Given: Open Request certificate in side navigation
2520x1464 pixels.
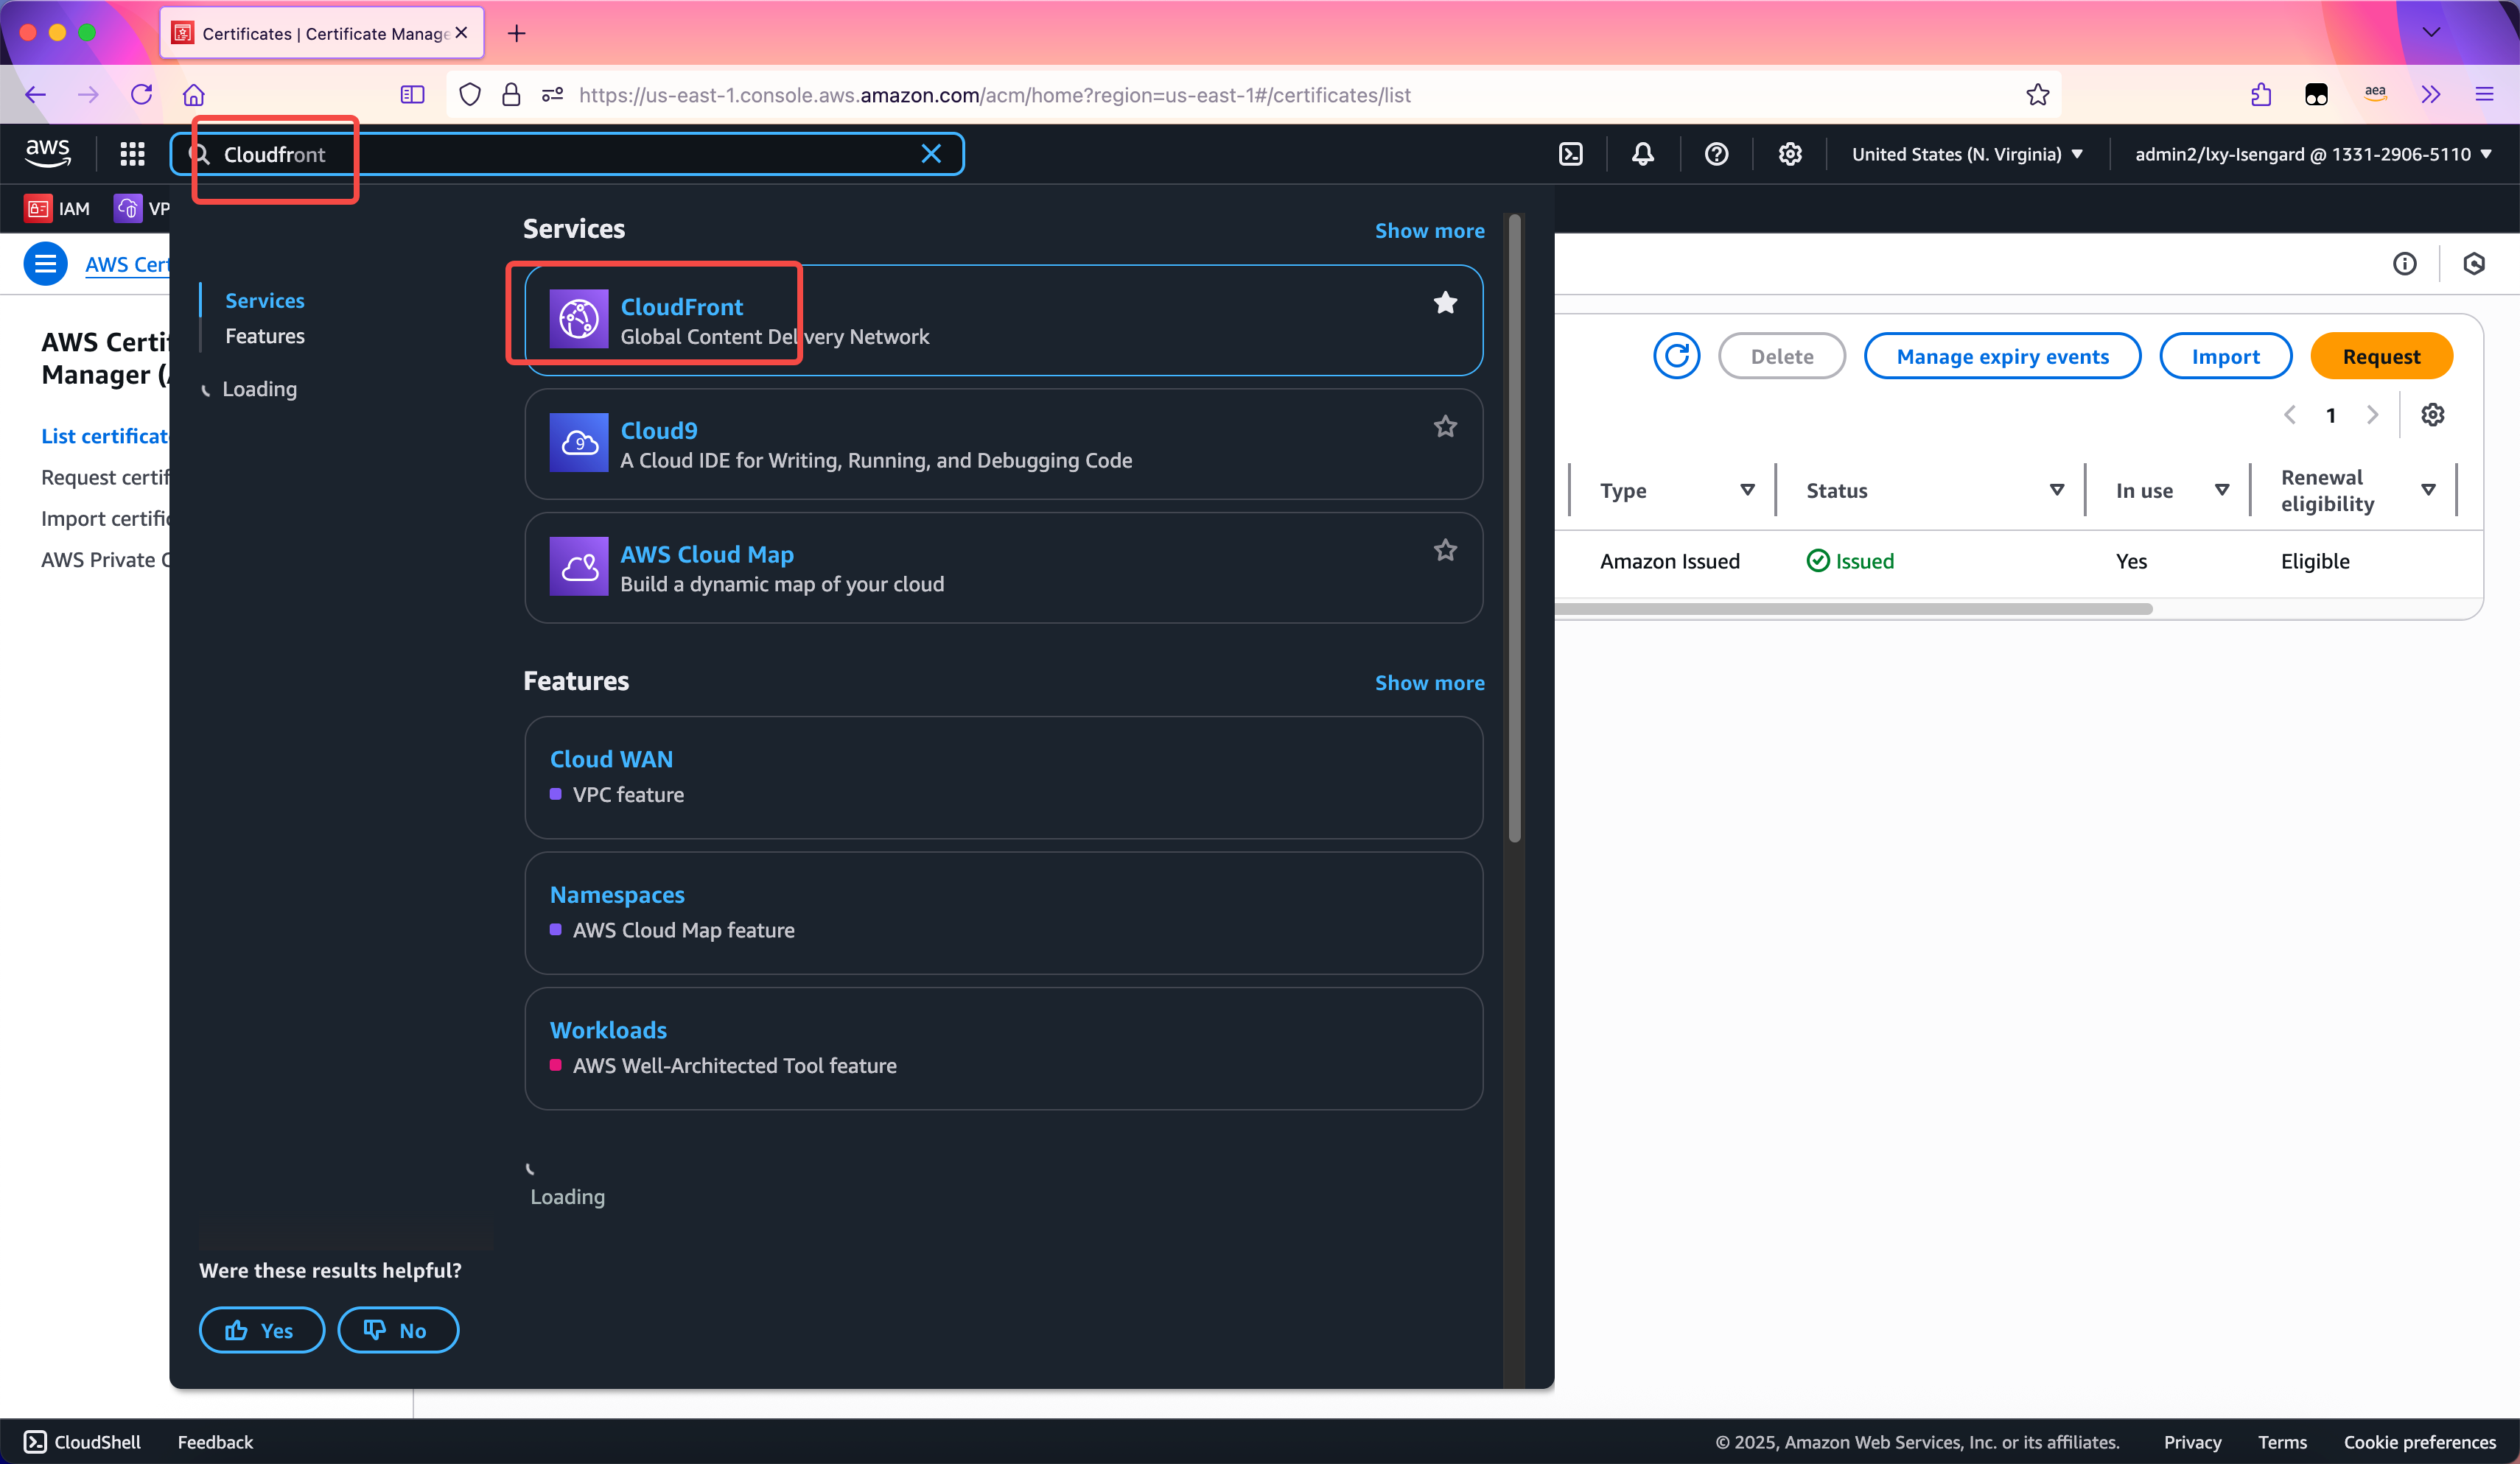Looking at the screenshot, I should click(105, 476).
